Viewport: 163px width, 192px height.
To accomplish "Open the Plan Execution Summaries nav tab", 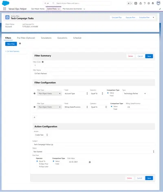I will pos(72,9).
